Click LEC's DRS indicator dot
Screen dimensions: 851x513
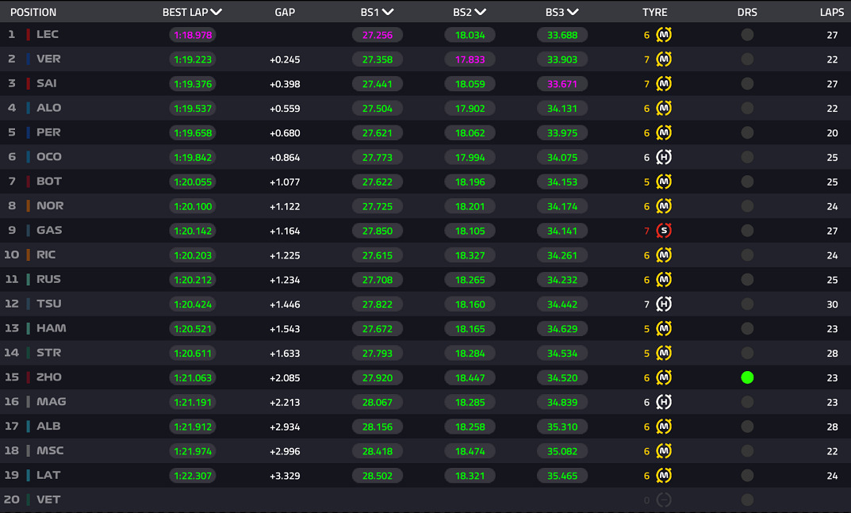tap(747, 35)
